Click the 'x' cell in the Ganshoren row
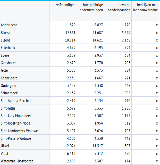The width and height of the screenshot is (160, 165). 157,63
